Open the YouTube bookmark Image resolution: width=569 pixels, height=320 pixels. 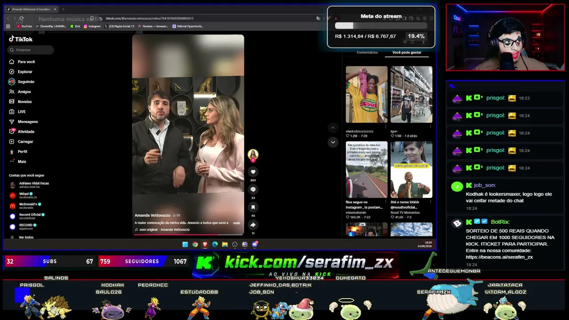(24, 26)
